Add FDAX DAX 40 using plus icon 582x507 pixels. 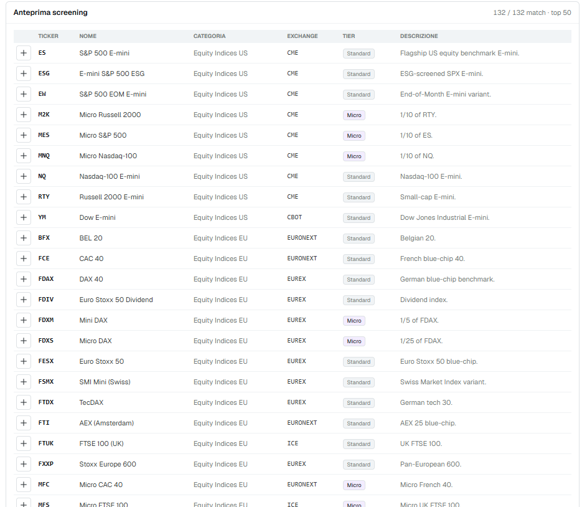[24, 279]
